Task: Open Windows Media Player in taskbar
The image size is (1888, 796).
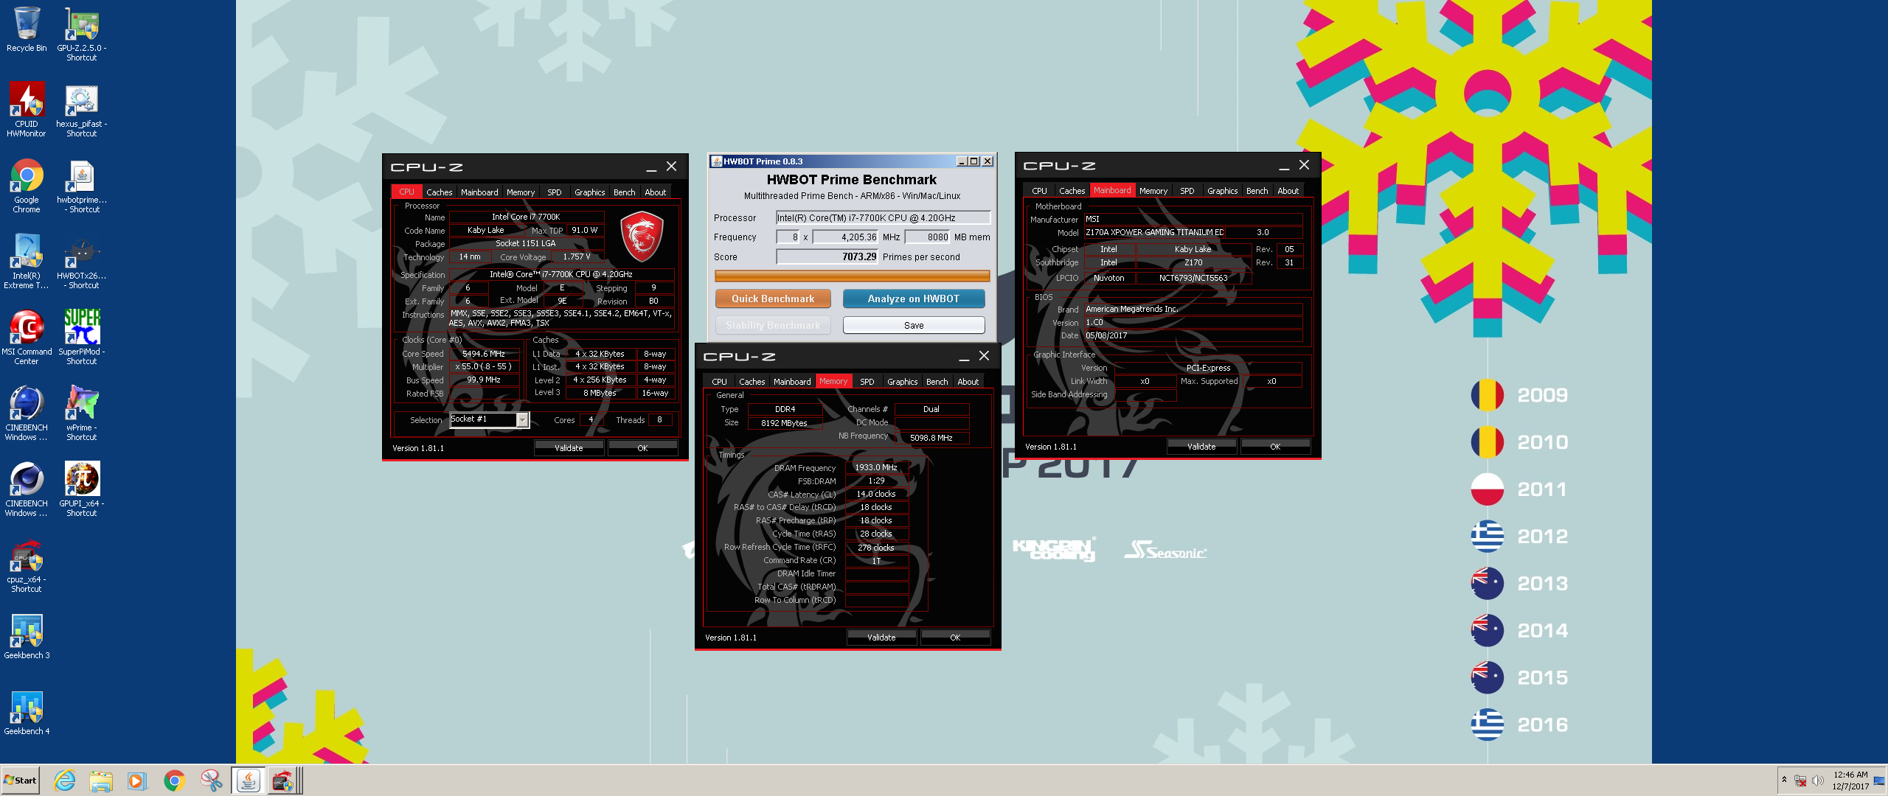Action: click(x=137, y=781)
